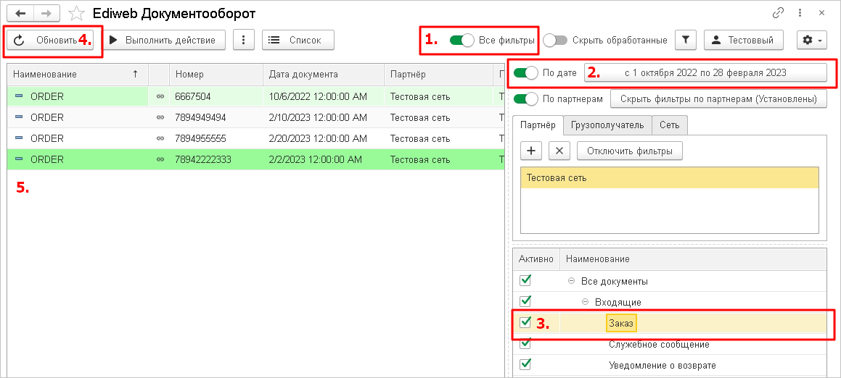The width and height of the screenshot is (841, 378).
Task: Click the funnel filter icon button
Action: [686, 40]
